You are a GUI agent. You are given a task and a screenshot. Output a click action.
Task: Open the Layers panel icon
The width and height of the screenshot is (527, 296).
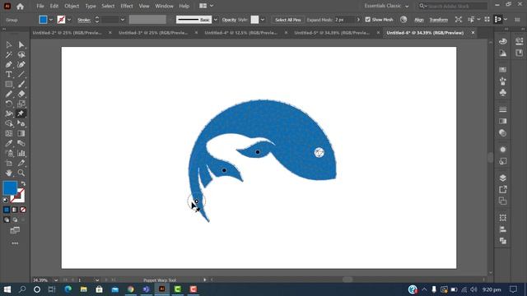coord(503,178)
